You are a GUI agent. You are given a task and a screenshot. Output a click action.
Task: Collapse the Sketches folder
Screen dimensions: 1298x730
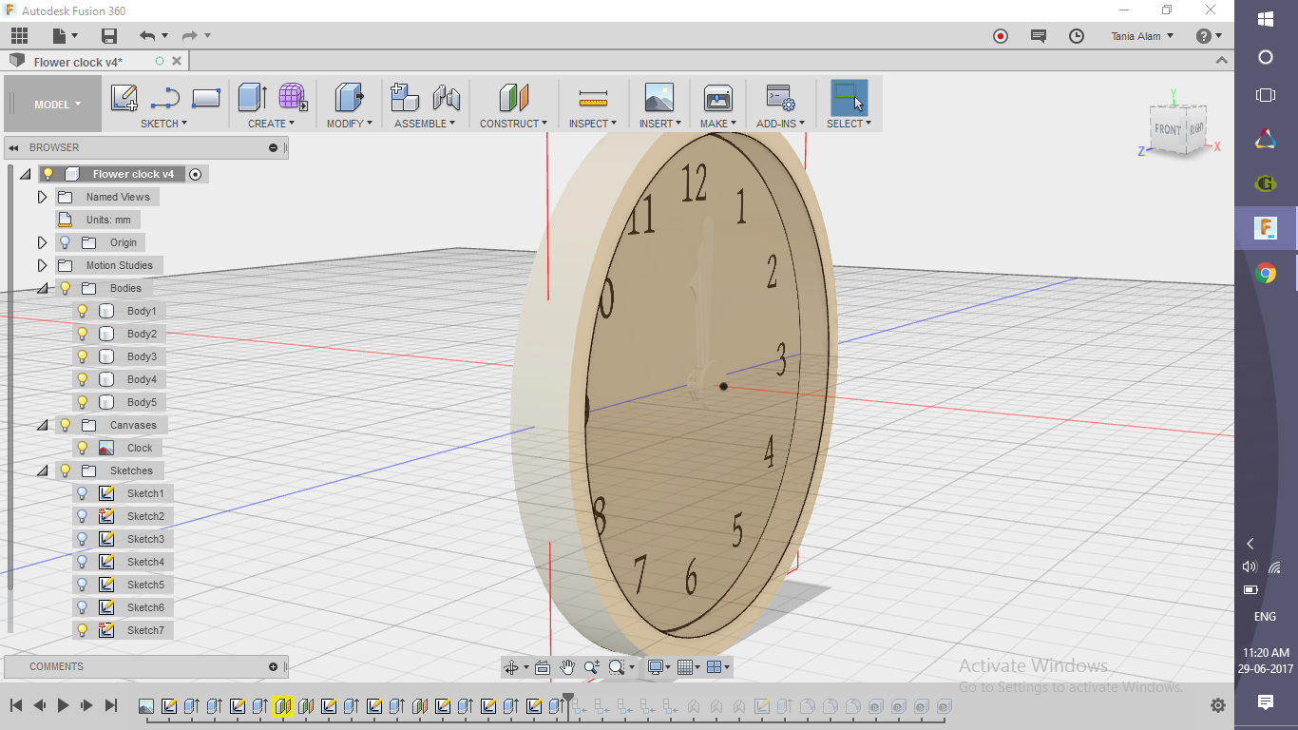click(42, 471)
